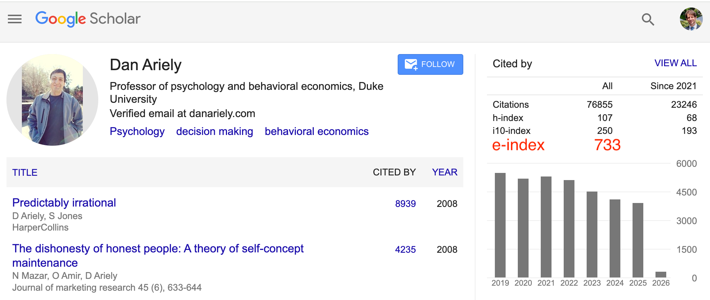
Task: Click Dan Ariely's profile photo
Action: (x=52, y=100)
